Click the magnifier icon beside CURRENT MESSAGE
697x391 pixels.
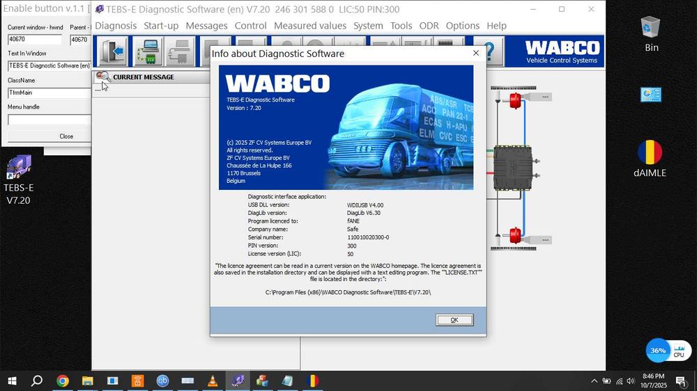click(102, 77)
